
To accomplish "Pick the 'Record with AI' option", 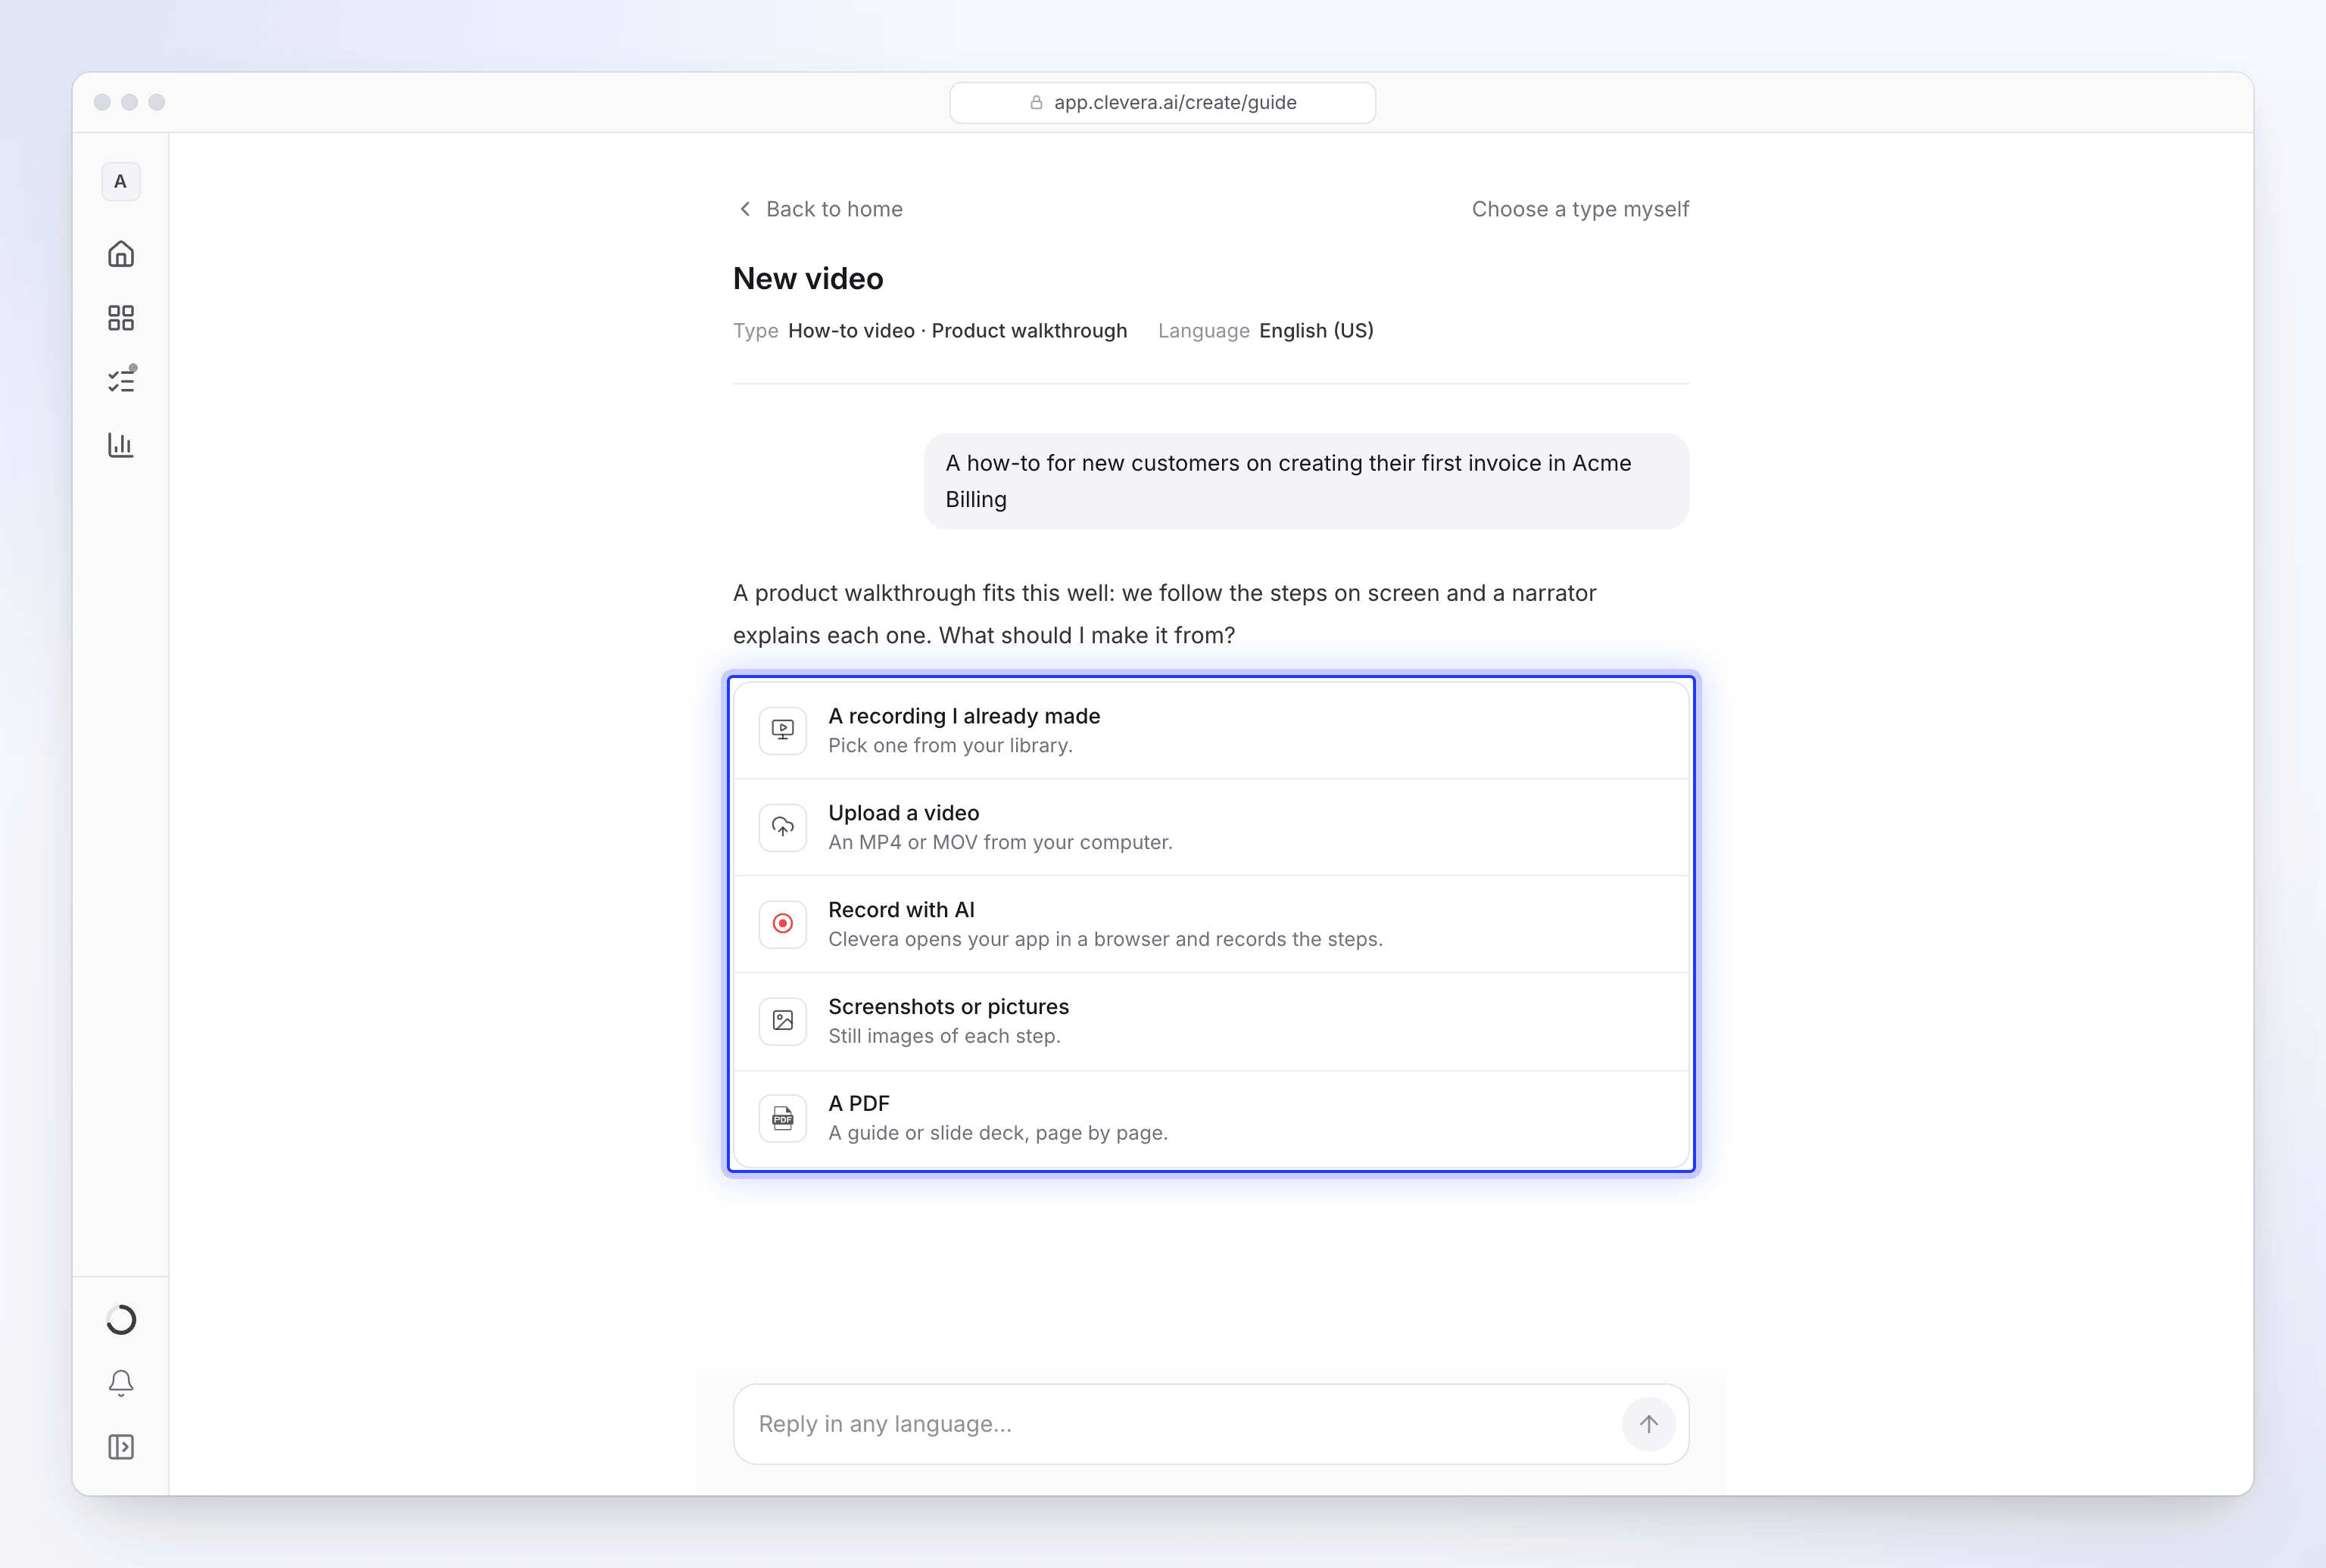I will point(1211,924).
